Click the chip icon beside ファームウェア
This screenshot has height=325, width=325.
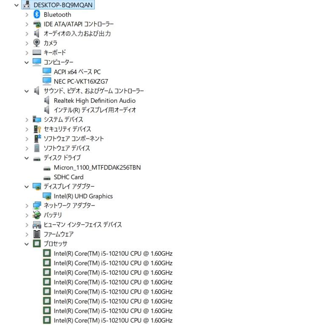click(37, 234)
